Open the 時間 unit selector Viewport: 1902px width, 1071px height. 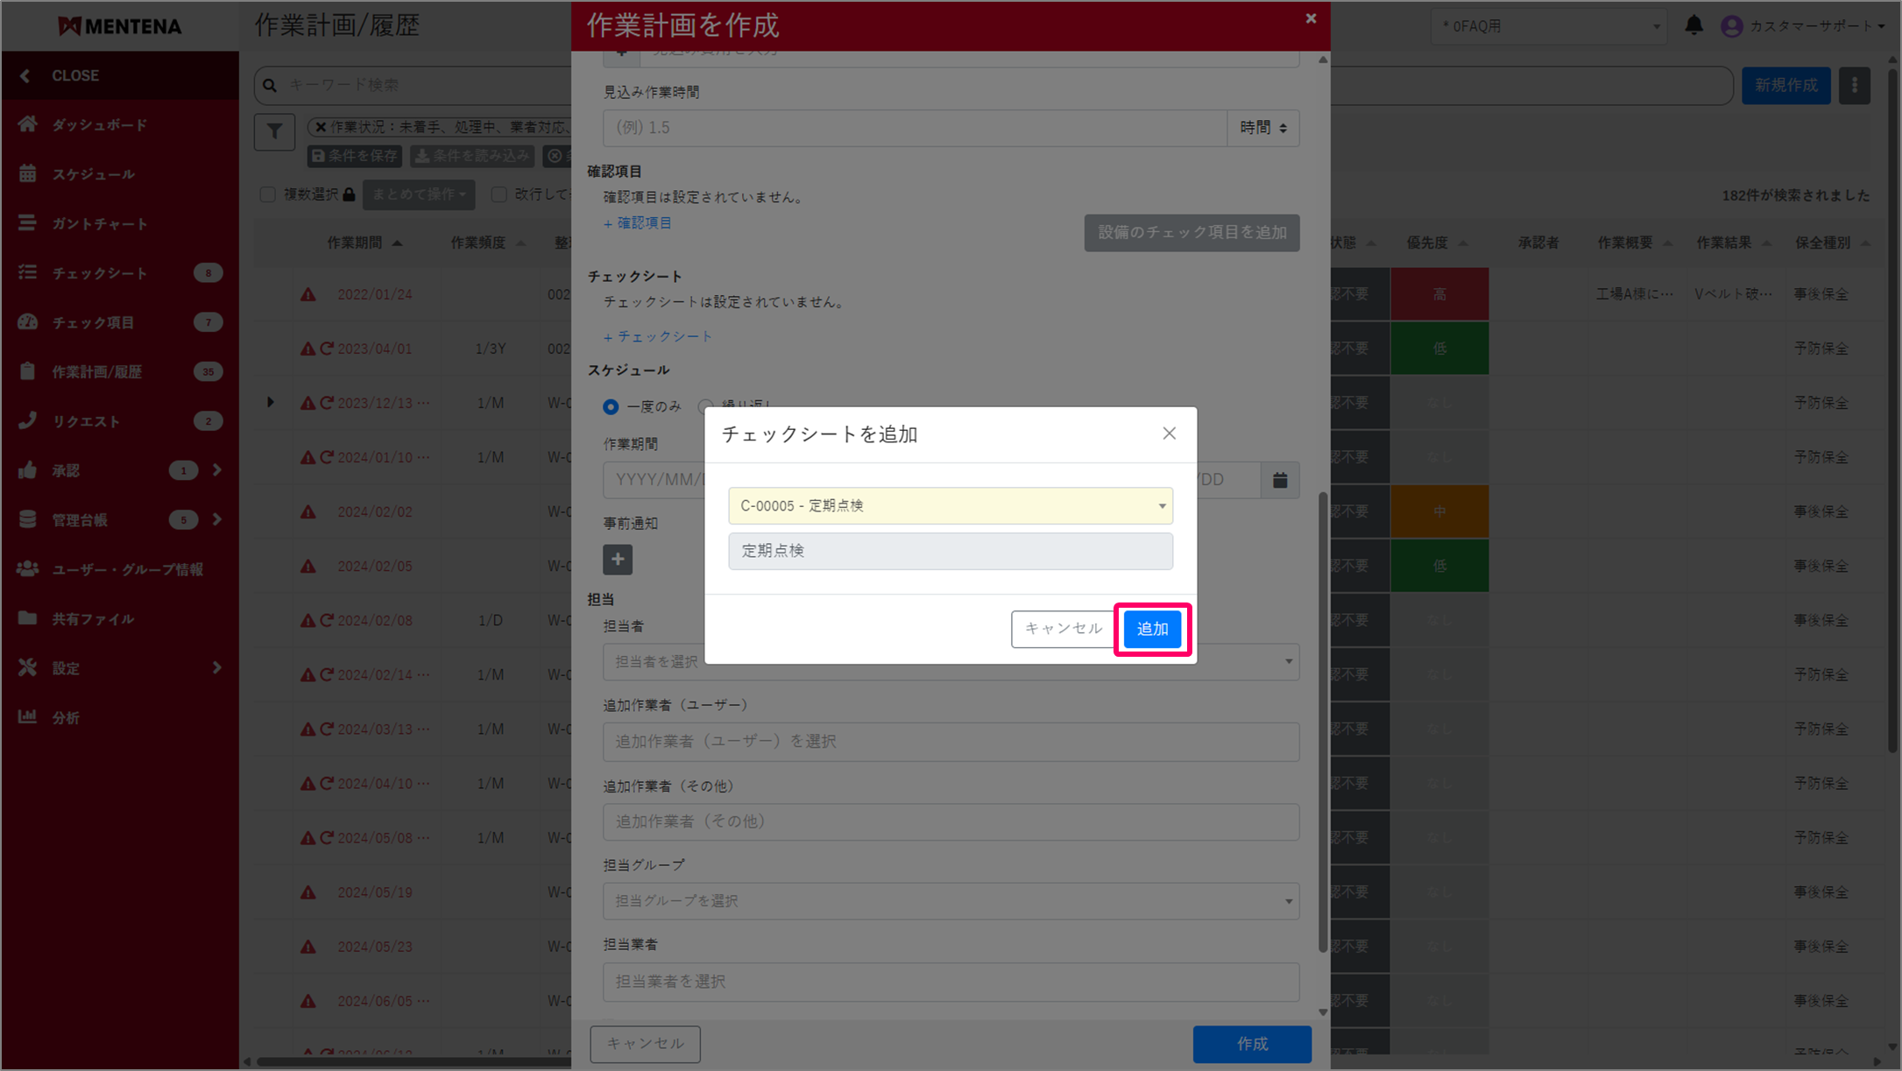click(1262, 128)
